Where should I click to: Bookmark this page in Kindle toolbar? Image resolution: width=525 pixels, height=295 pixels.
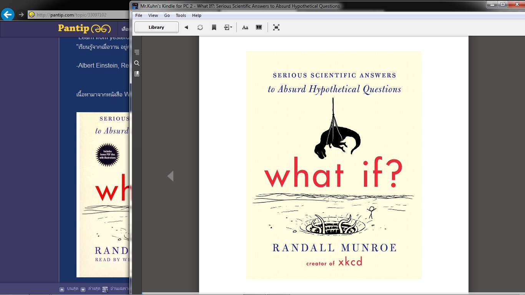[x=214, y=27]
